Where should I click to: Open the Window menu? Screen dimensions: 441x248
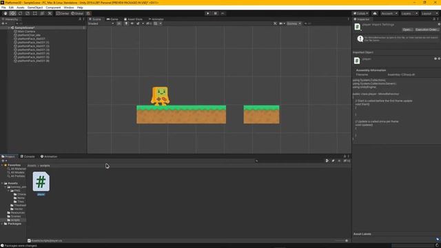(69, 8)
